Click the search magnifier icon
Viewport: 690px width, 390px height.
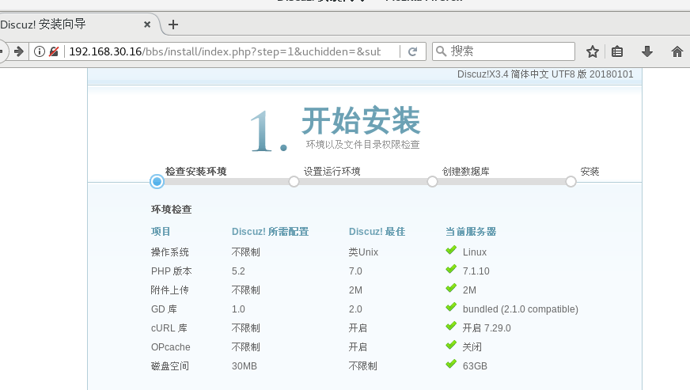click(x=441, y=51)
